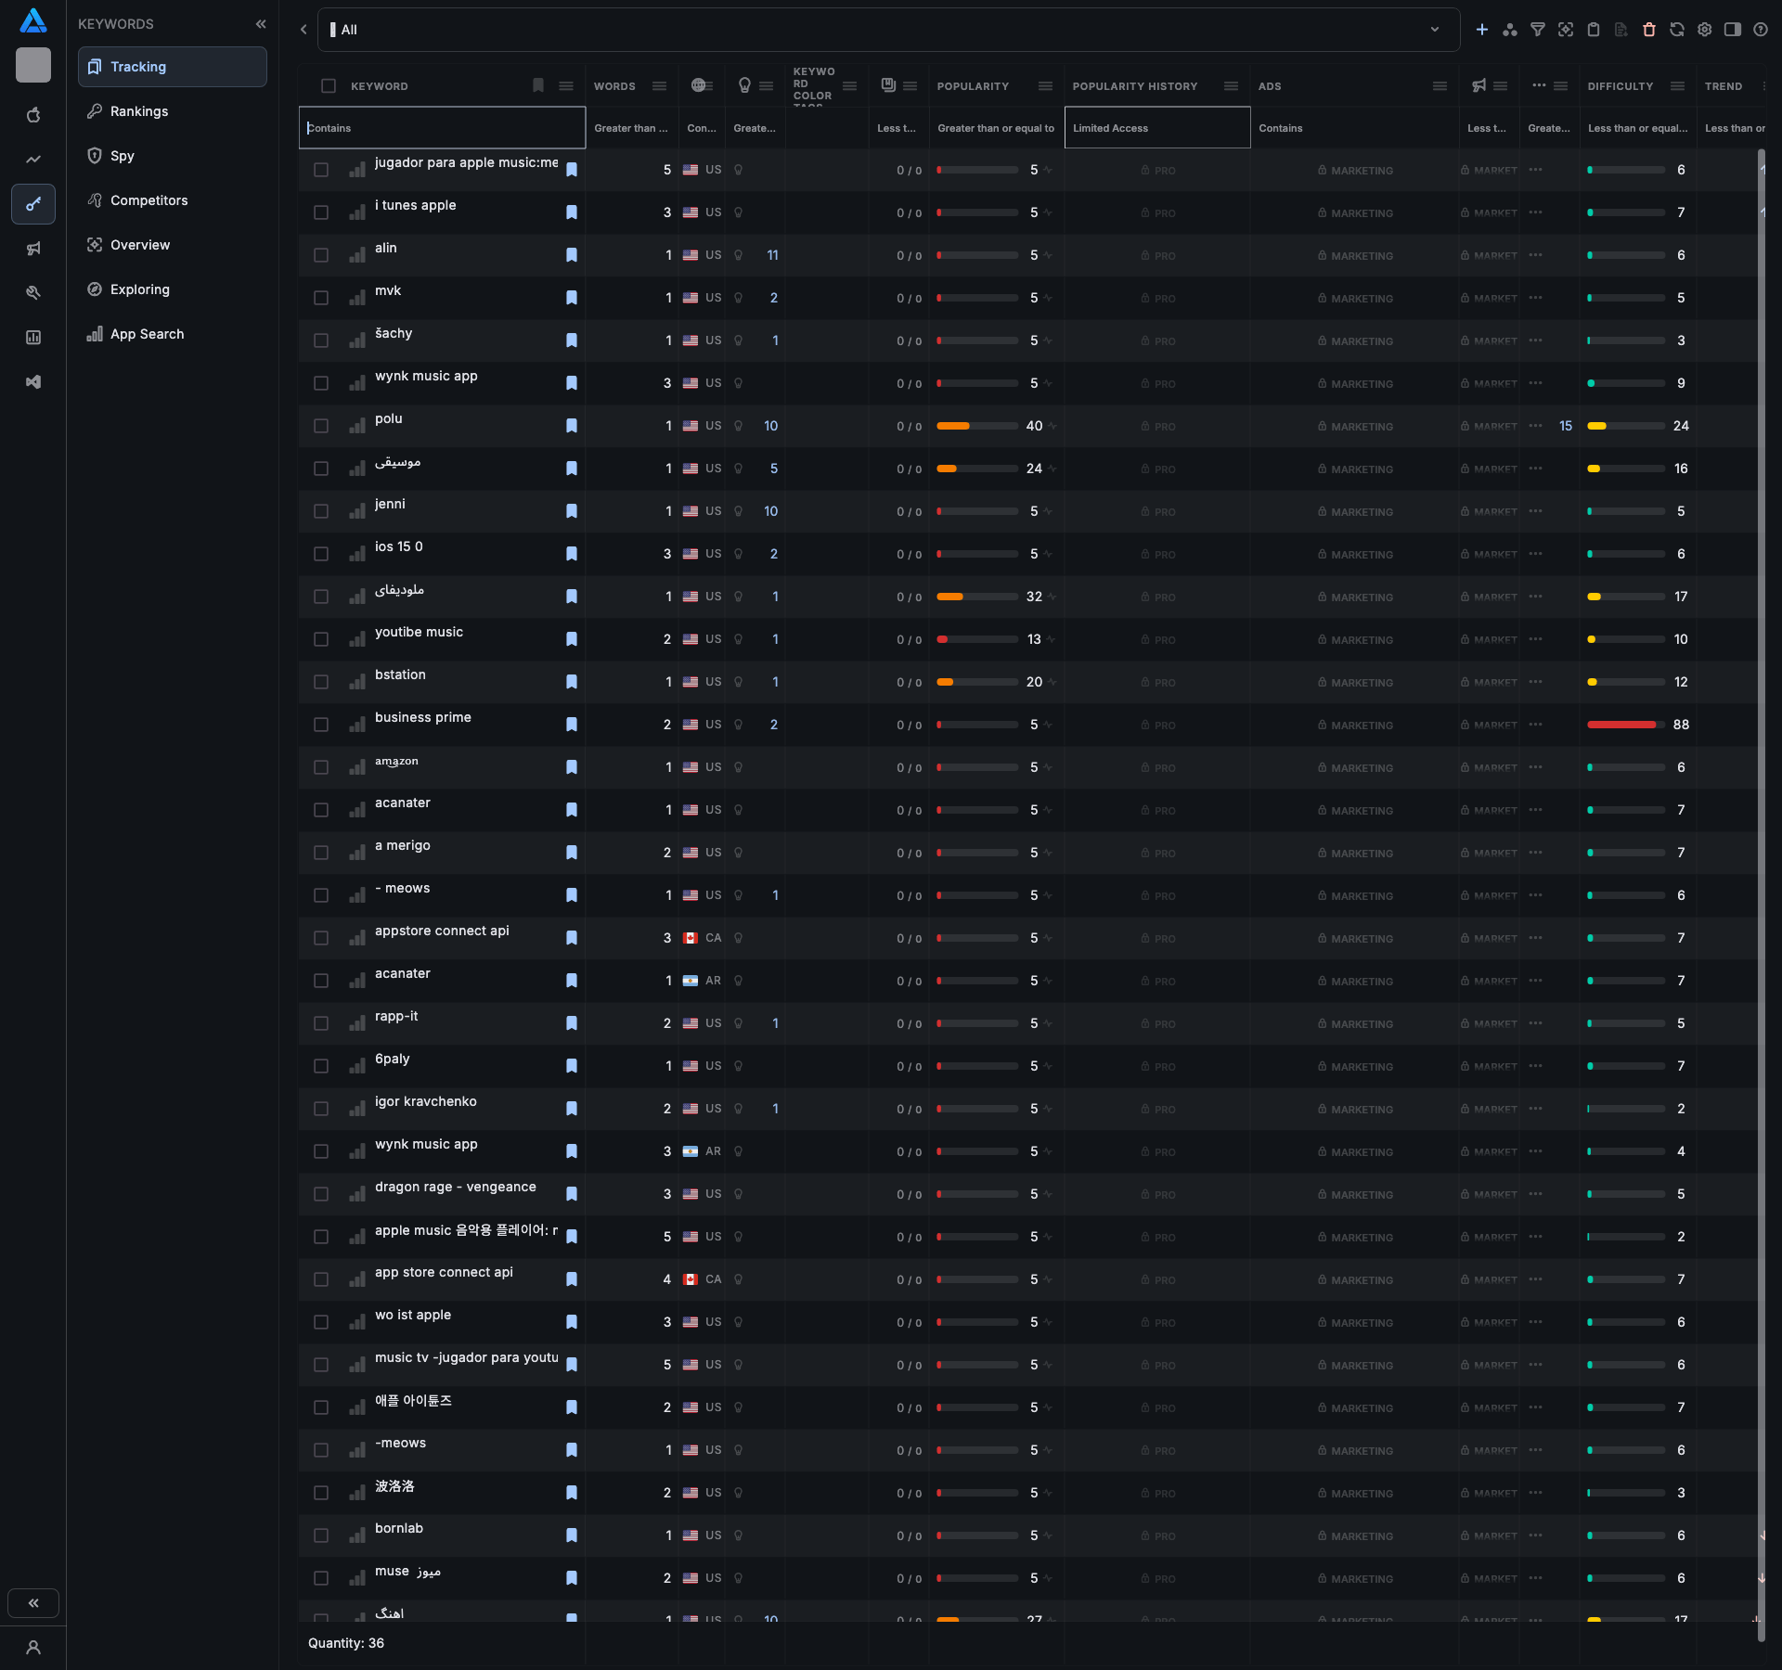
Task: Open the App Search page
Action: [147, 334]
